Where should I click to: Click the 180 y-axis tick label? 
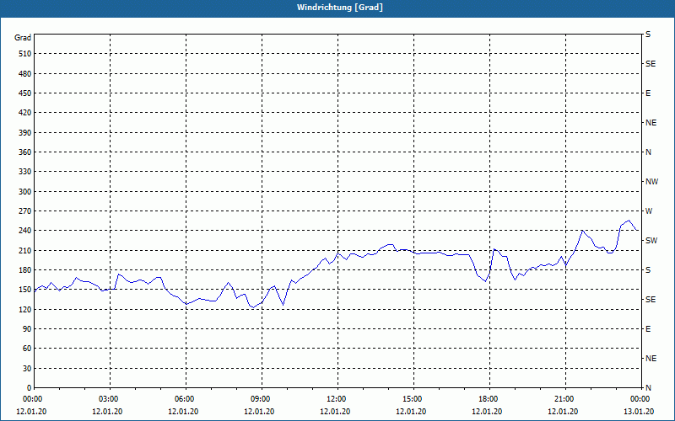pyautogui.click(x=25, y=270)
